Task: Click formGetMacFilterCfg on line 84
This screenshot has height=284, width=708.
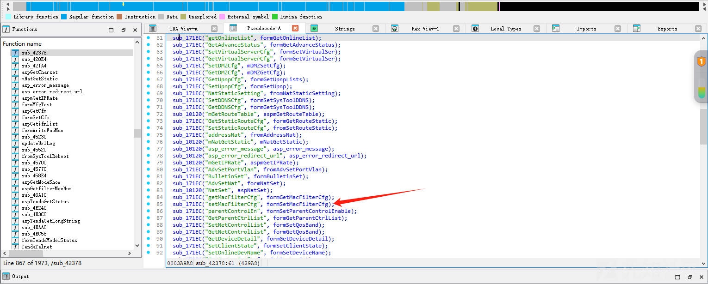Action: pyautogui.click(x=298, y=197)
